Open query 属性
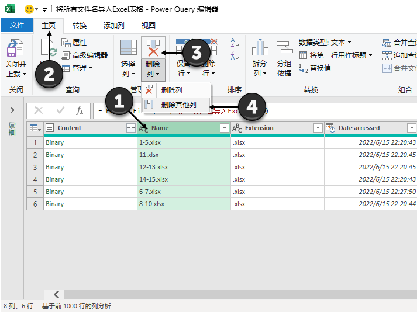 pos(74,43)
